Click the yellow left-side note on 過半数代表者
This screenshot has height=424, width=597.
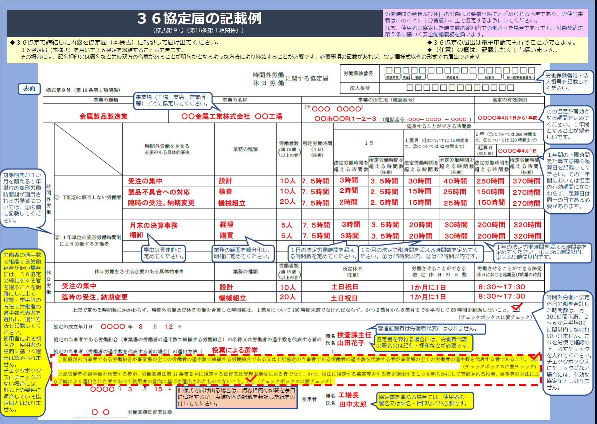point(23,333)
